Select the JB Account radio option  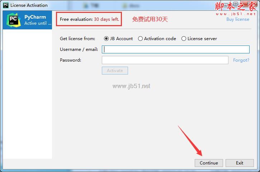click(106, 39)
